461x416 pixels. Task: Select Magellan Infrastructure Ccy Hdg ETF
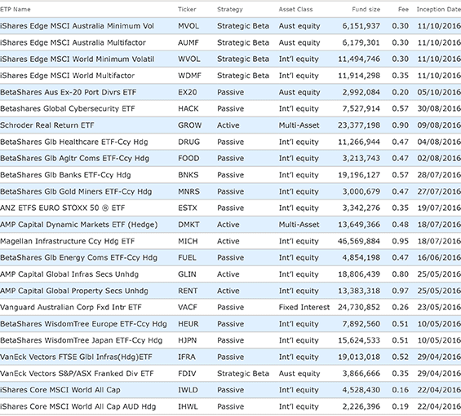[68, 241]
